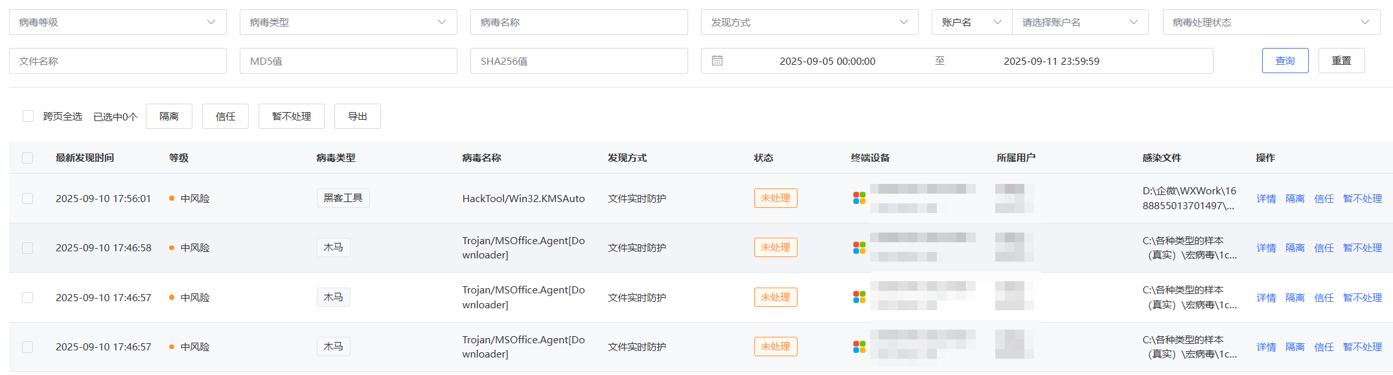Focus the SHA256值 input field
The height and width of the screenshot is (375, 1393).
tap(579, 61)
